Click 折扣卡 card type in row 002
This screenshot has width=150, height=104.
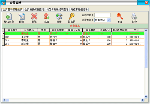point(58,37)
